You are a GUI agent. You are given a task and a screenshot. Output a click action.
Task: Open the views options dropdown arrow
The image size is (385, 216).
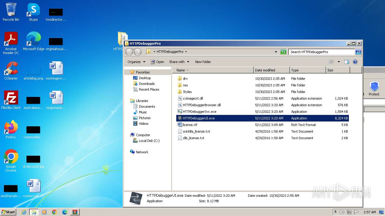[x=339, y=62]
